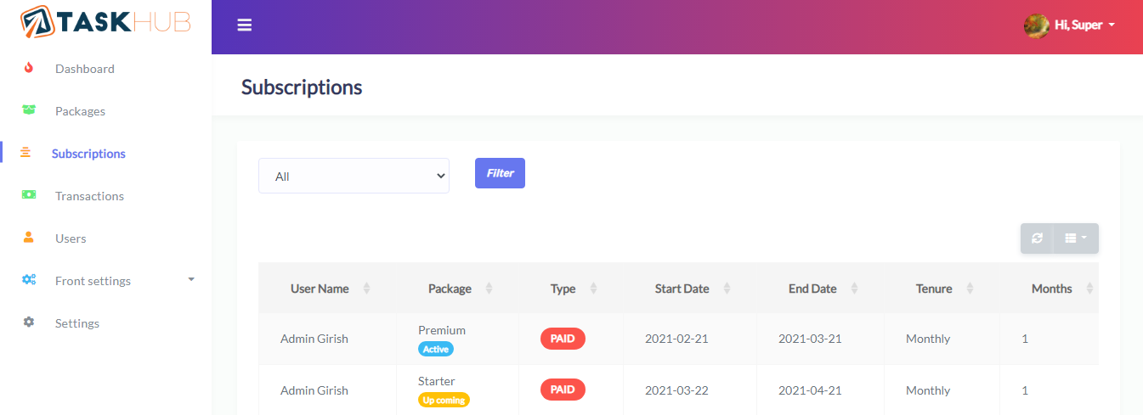Screen dimensions: 1143x415
Task: Open the All subscriptions filter dropdown
Action: pos(354,176)
